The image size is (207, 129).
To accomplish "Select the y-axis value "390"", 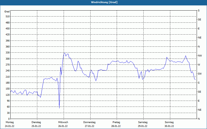I will (x=8, y=41).
